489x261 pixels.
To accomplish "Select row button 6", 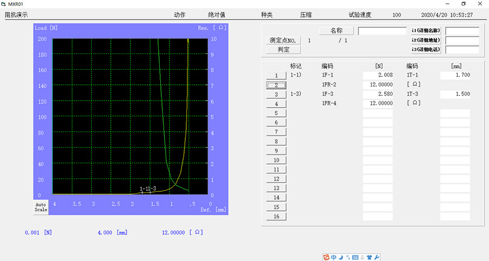I will click(x=277, y=122).
